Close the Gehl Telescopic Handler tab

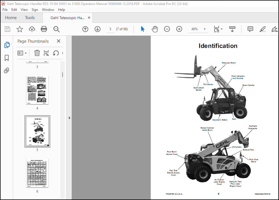pyautogui.click(x=89, y=17)
